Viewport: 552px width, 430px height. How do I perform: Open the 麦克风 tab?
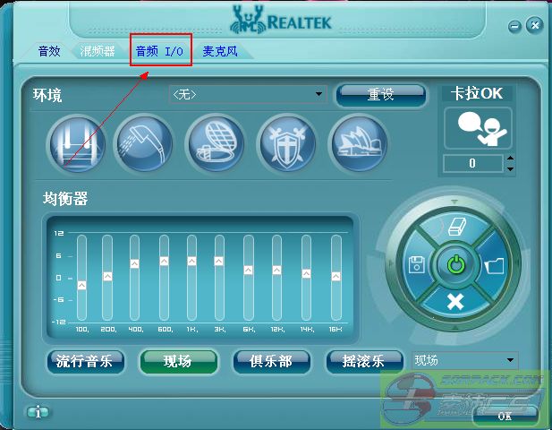220,52
